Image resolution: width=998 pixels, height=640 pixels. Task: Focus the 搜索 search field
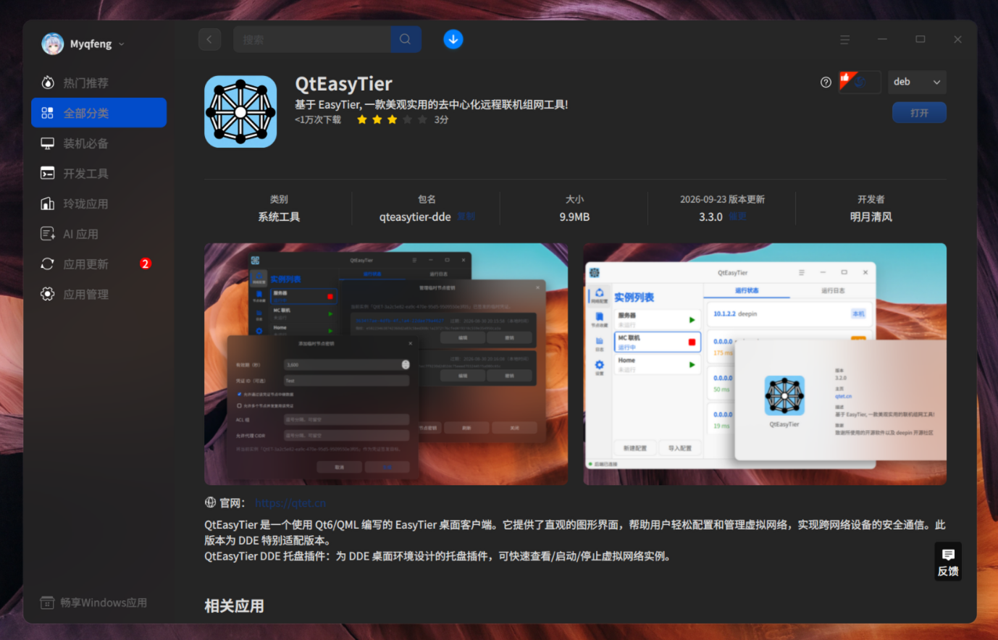(x=312, y=39)
